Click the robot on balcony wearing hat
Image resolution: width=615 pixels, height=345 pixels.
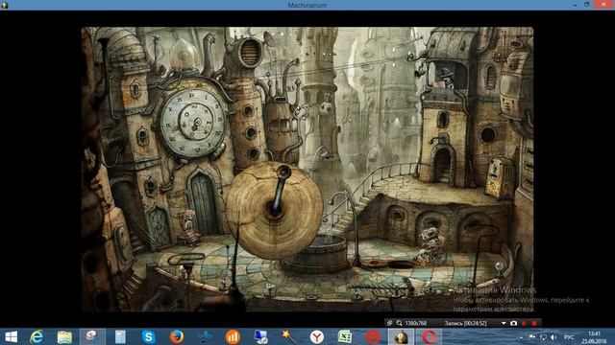(x=446, y=78)
